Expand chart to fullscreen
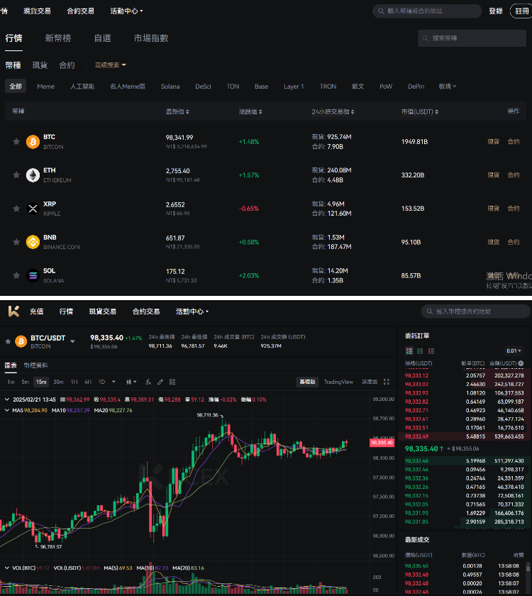The image size is (532, 596). click(x=387, y=382)
